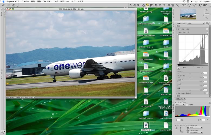
Task: Open the ウィンドウ menu
Action: (71, 1)
